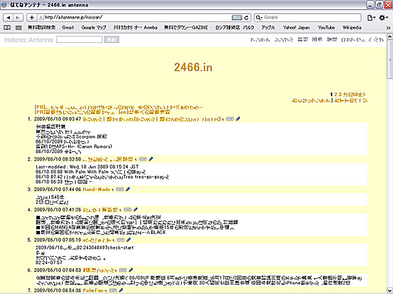Expand the Google search engine dropdown

260,17
